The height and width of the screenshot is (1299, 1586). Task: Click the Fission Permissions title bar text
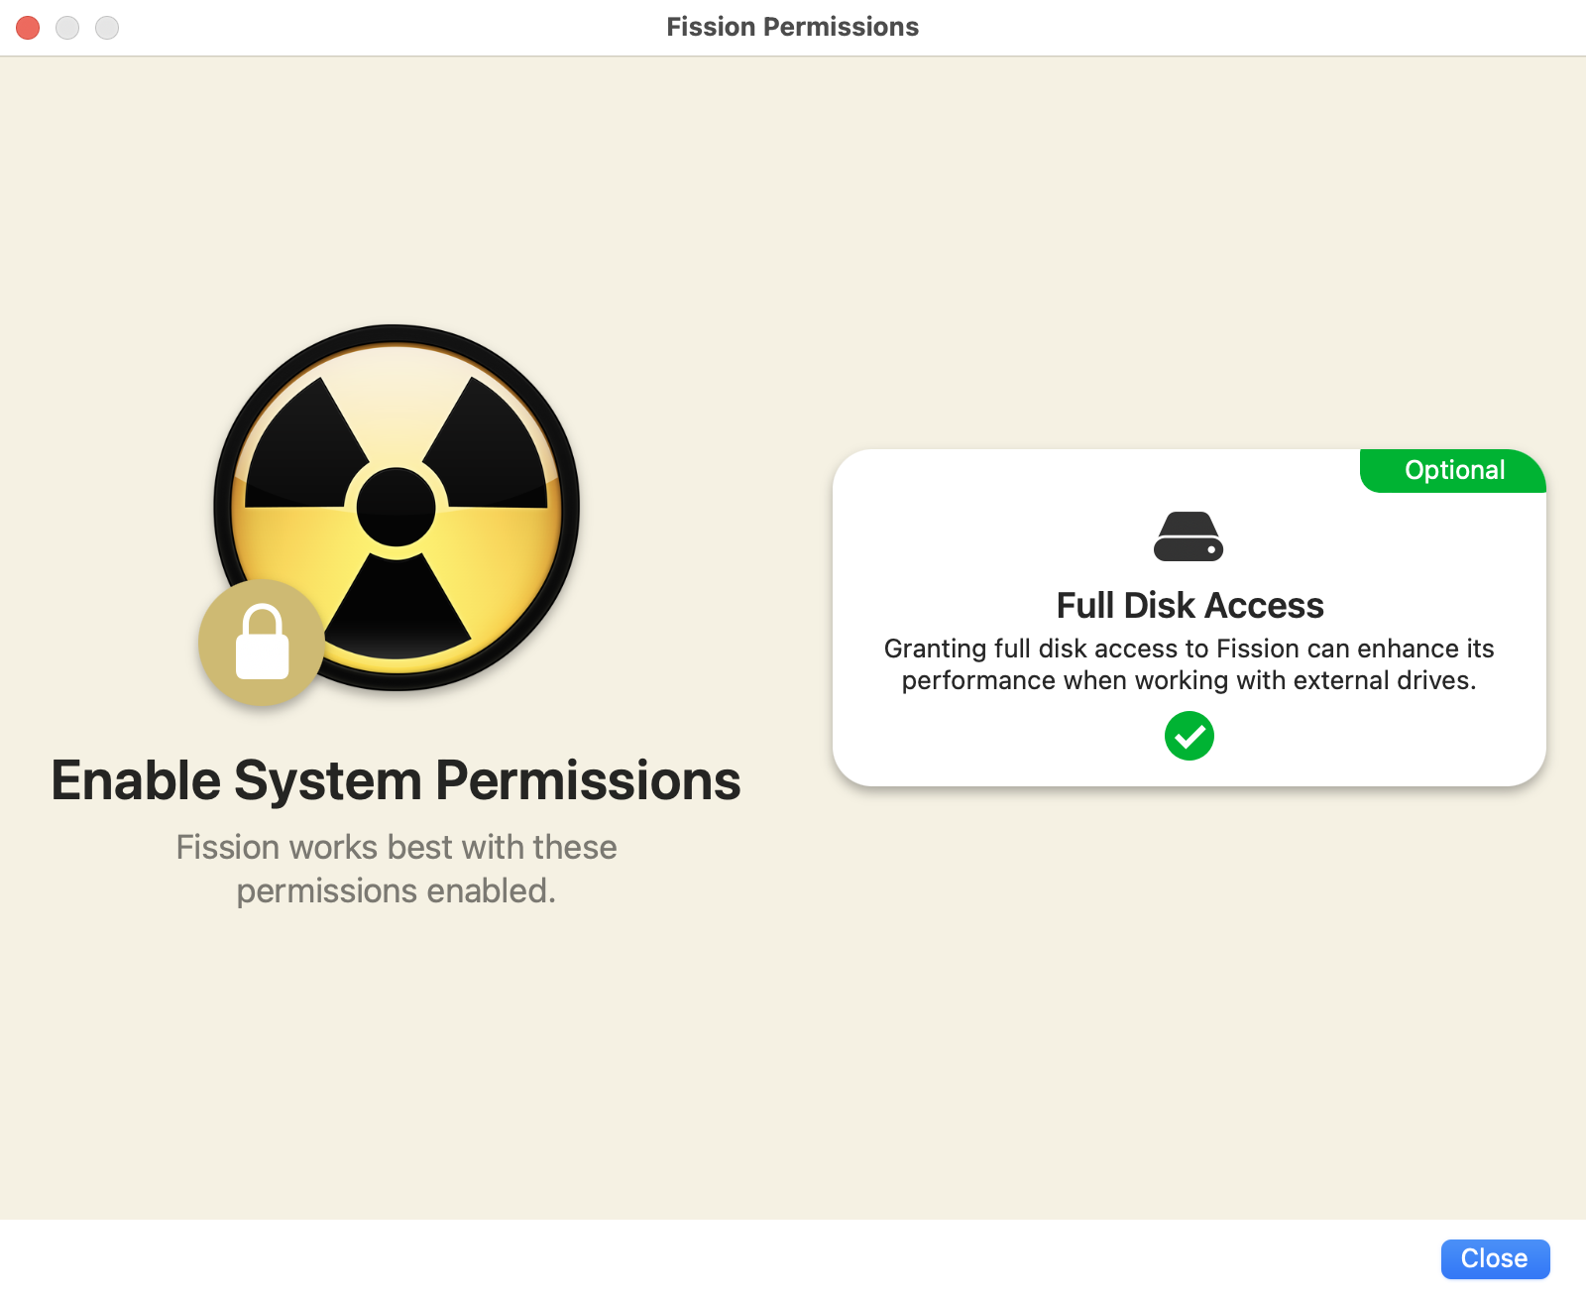click(793, 27)
